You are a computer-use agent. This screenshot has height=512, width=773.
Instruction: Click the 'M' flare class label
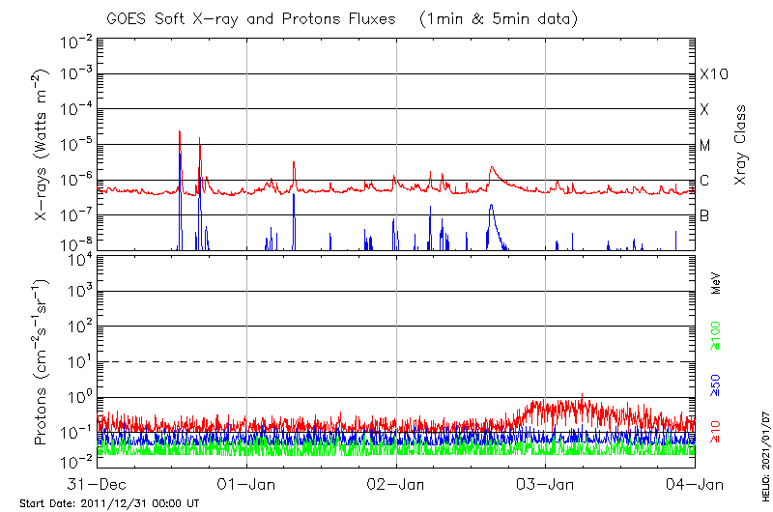pyautogui.click(x=705, y=145)
